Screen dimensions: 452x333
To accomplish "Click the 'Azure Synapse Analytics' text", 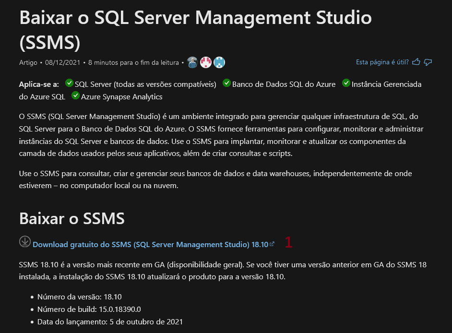I will pos(122,96).
